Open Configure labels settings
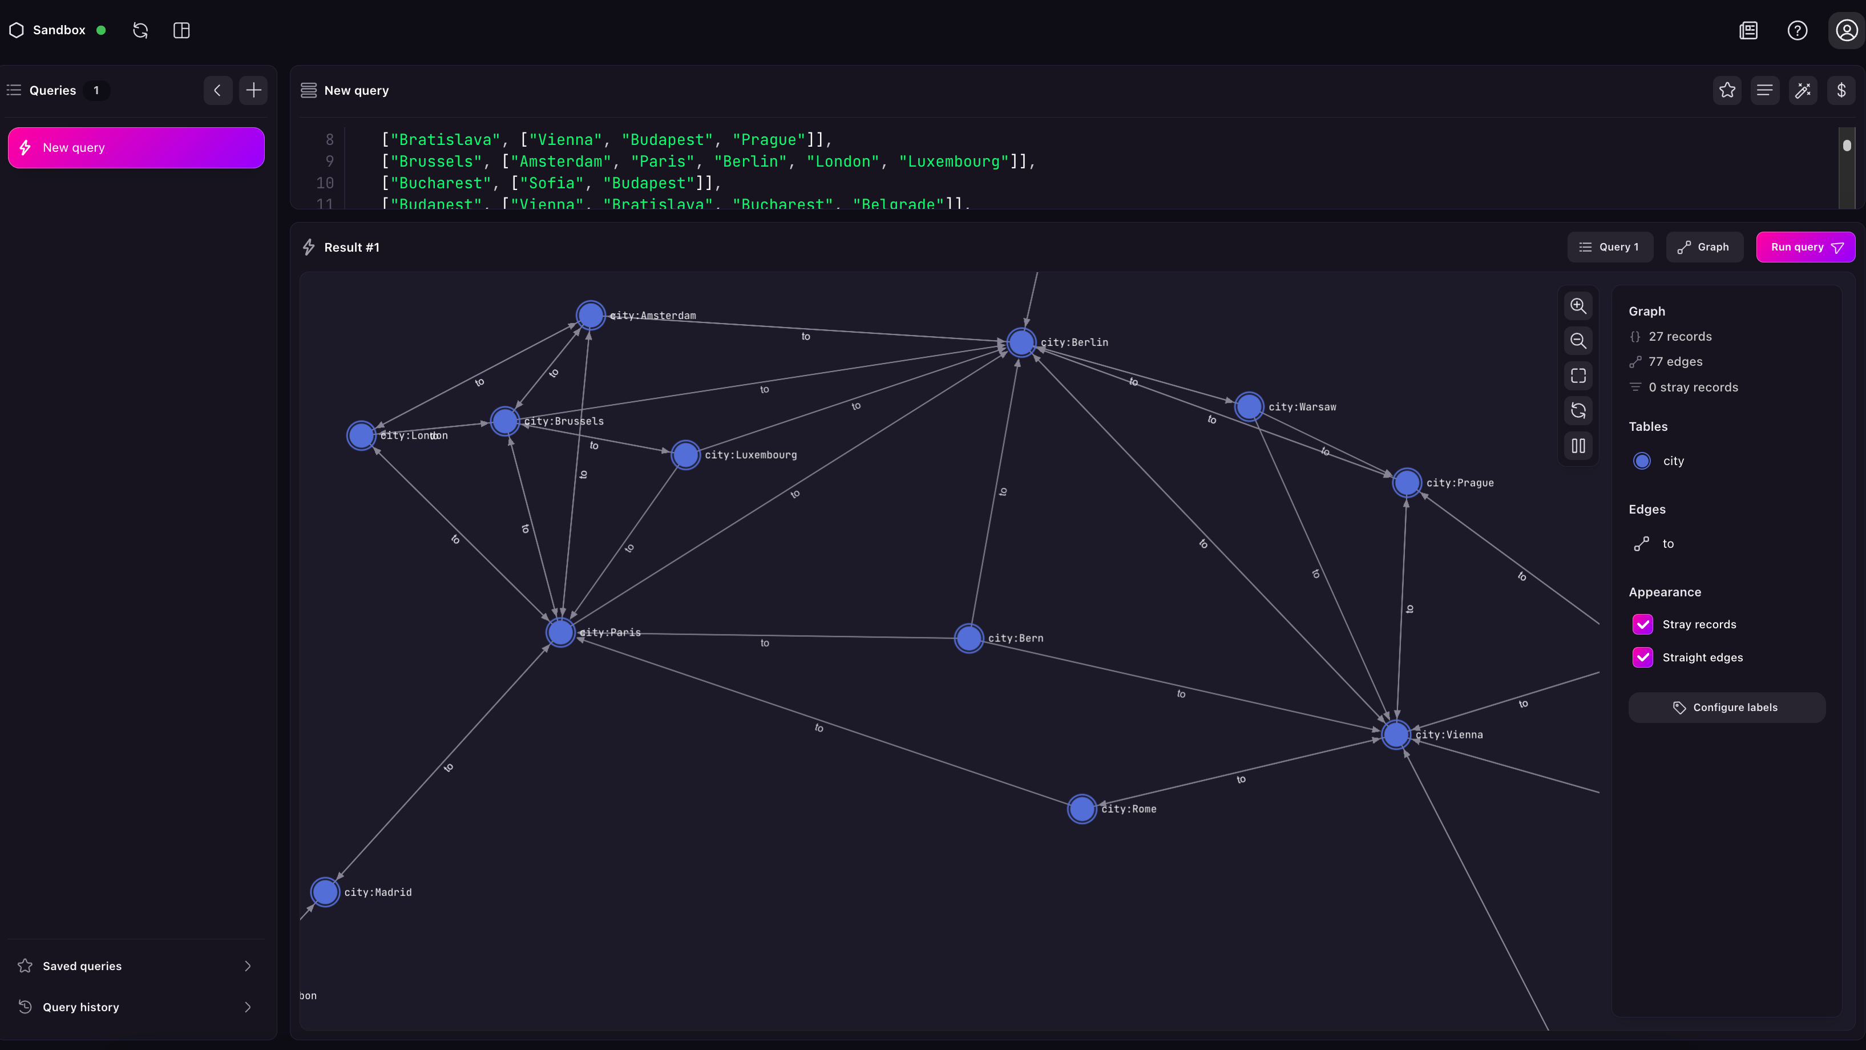The image size is (1866, 1050). click(x=1727, y=707)
